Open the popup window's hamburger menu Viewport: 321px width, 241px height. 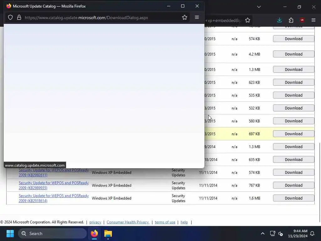tap(197, 17)
